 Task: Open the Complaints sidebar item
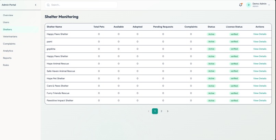coord(9,44)
